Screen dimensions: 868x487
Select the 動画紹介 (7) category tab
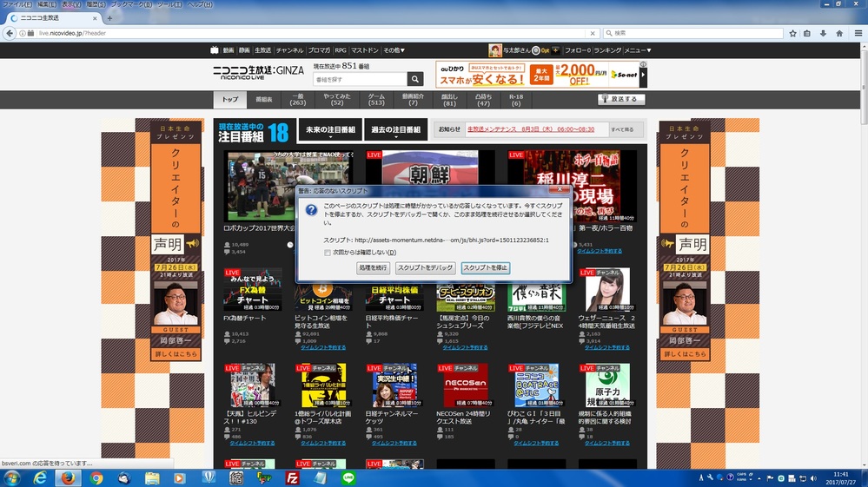(413, 100)
